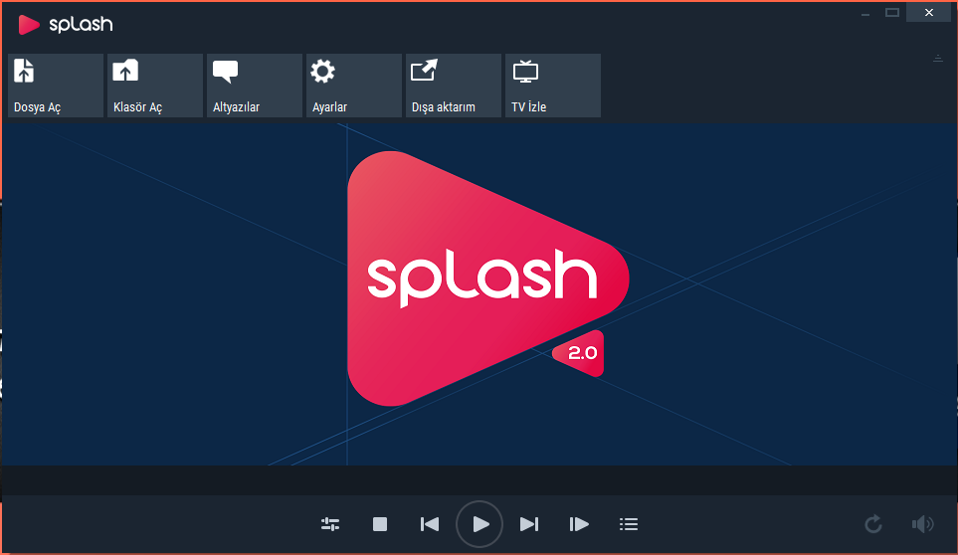Click the Dışa aktarım export button

[454, 86]
